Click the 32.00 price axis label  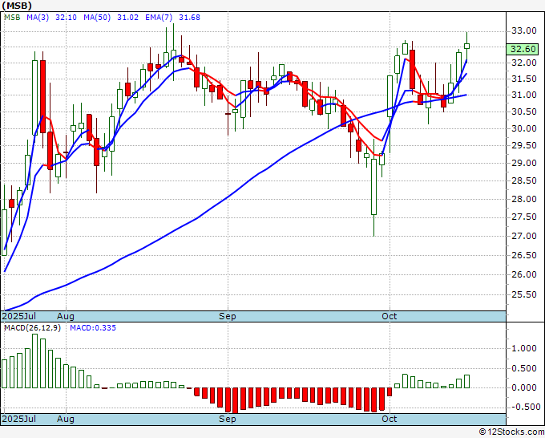tap(524, 63)
